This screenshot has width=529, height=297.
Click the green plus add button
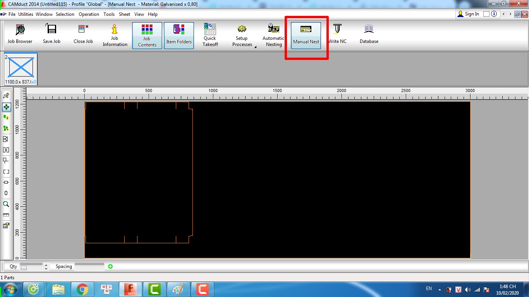click(110, 266)
